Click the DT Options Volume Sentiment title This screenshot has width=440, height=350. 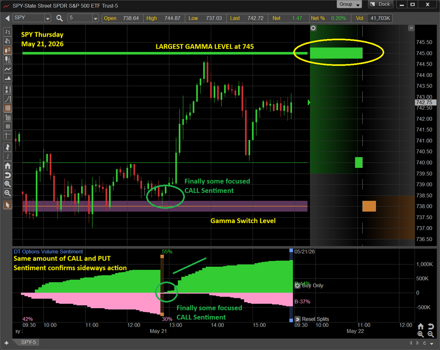click(48, 251)
